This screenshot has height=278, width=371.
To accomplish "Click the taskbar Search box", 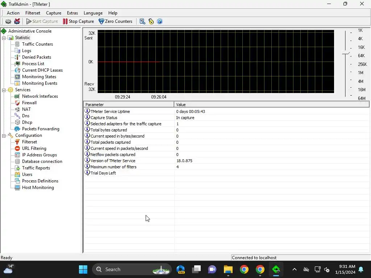I will [132, 269].
